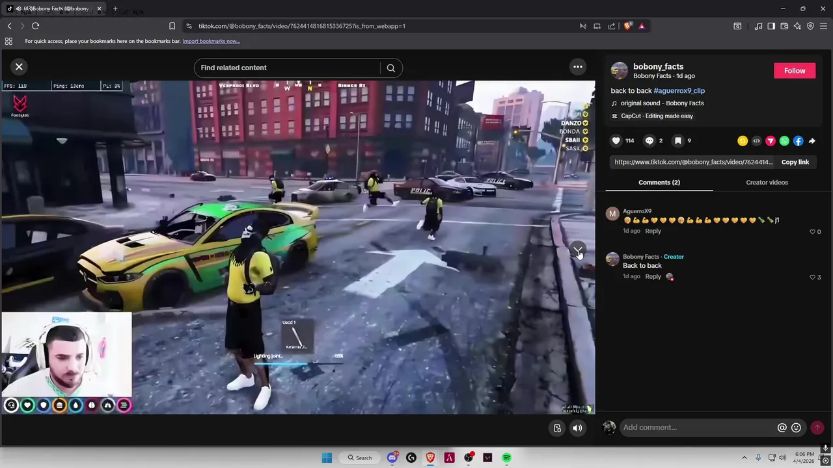The image size is (833, 468).
Task: Expand more share options arrow
Action: (812, 141)
